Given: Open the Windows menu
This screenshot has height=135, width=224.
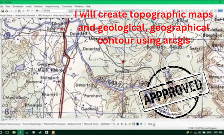Looking at the screenshot, I should click(x=79, y=7).
